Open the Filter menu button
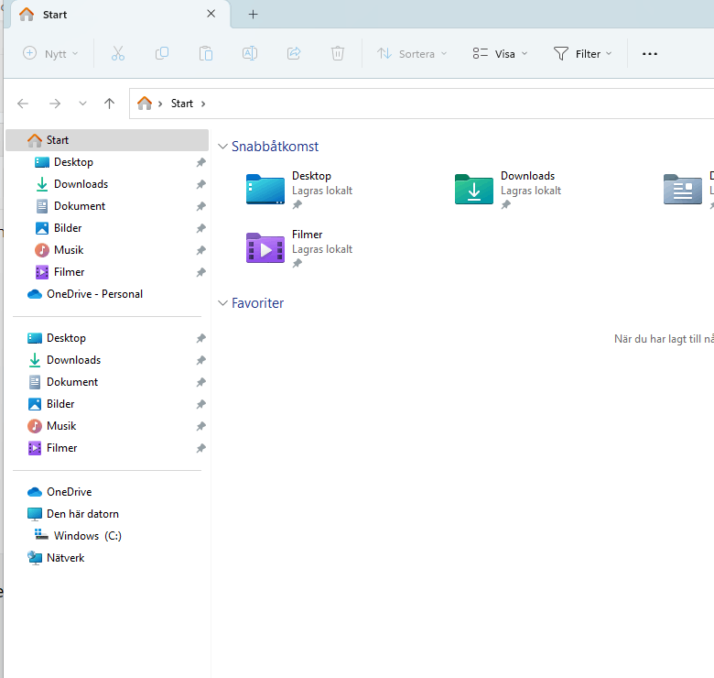 tap(582, 54)
